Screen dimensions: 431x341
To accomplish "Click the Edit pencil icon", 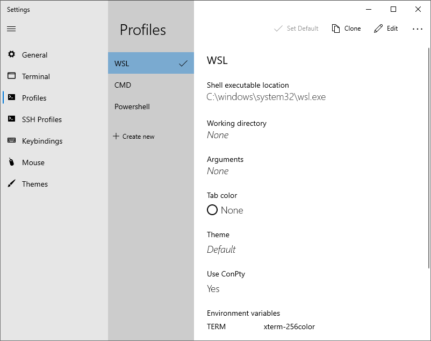I will [378, 29].
